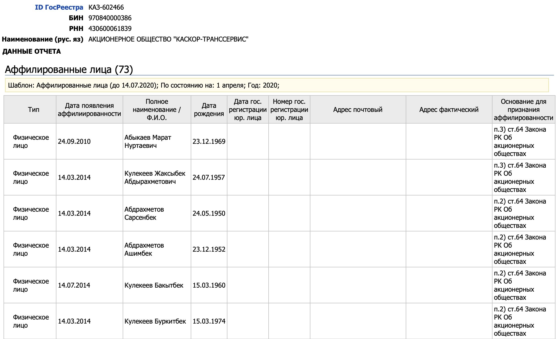Click the Номер гос. регистрации юр. лица header
Image resolution: width=557 pixels, height=339 pixels.
[289, 110]
